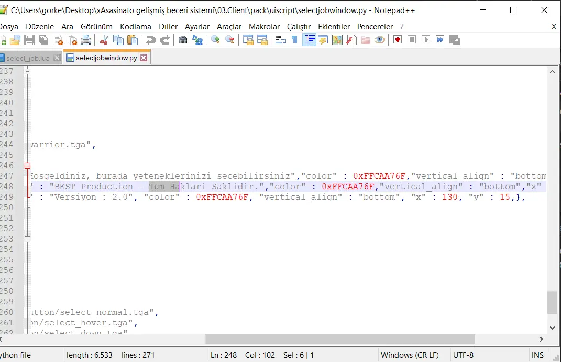The width and height of the screenshot is (561, 362).
Task: Toggle Show all characters pilcrow button
Action: pyautogui.click(x=294, y=40)
